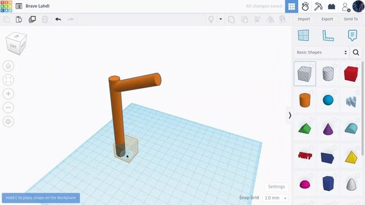
Task: Select the red Text shape
Action: pos(305,155)
